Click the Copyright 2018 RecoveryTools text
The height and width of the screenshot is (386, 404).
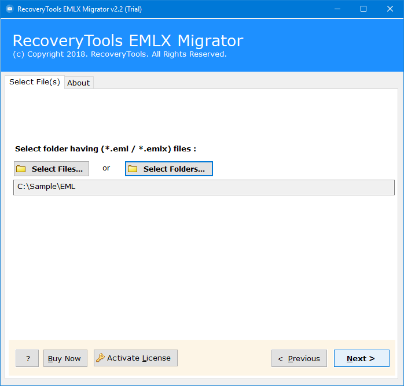(120, 54)
